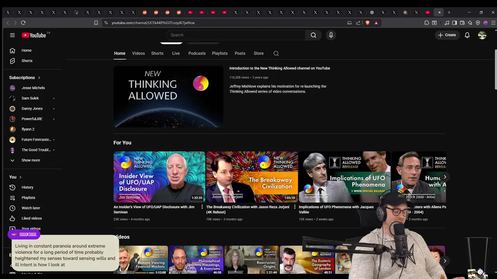This screenshot has height=279, width=497.
Task: Open Remote Viewing Financial Markets thumbnail
Action: pos(141,260)
